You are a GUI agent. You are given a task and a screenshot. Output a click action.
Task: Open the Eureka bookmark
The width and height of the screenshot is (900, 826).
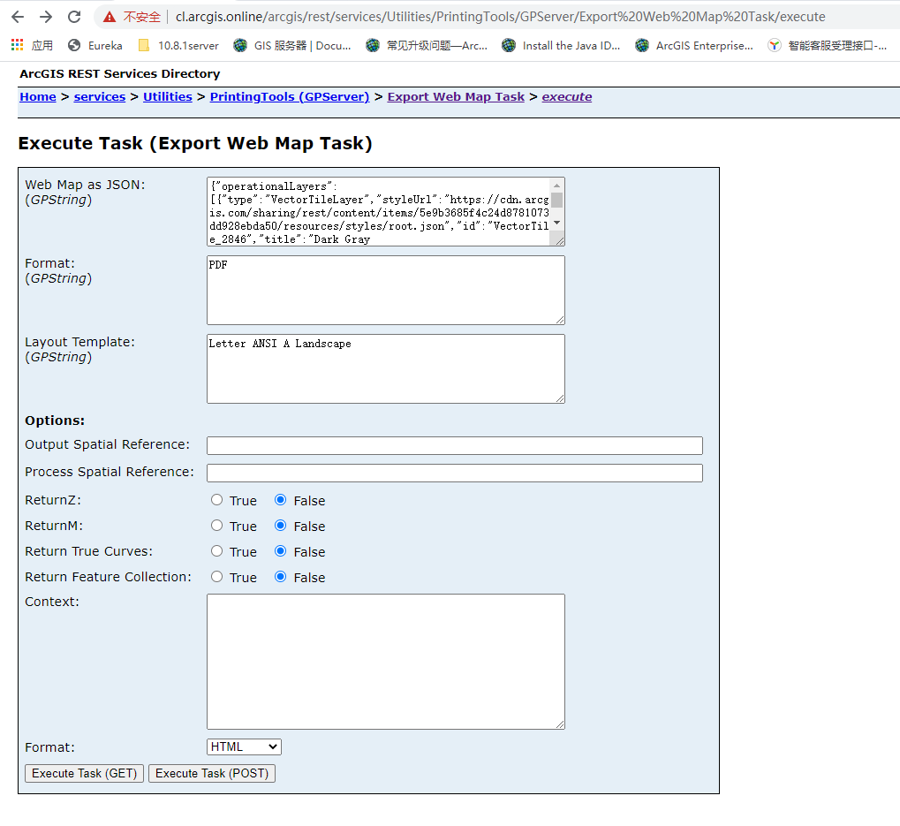tap(95, 45)
